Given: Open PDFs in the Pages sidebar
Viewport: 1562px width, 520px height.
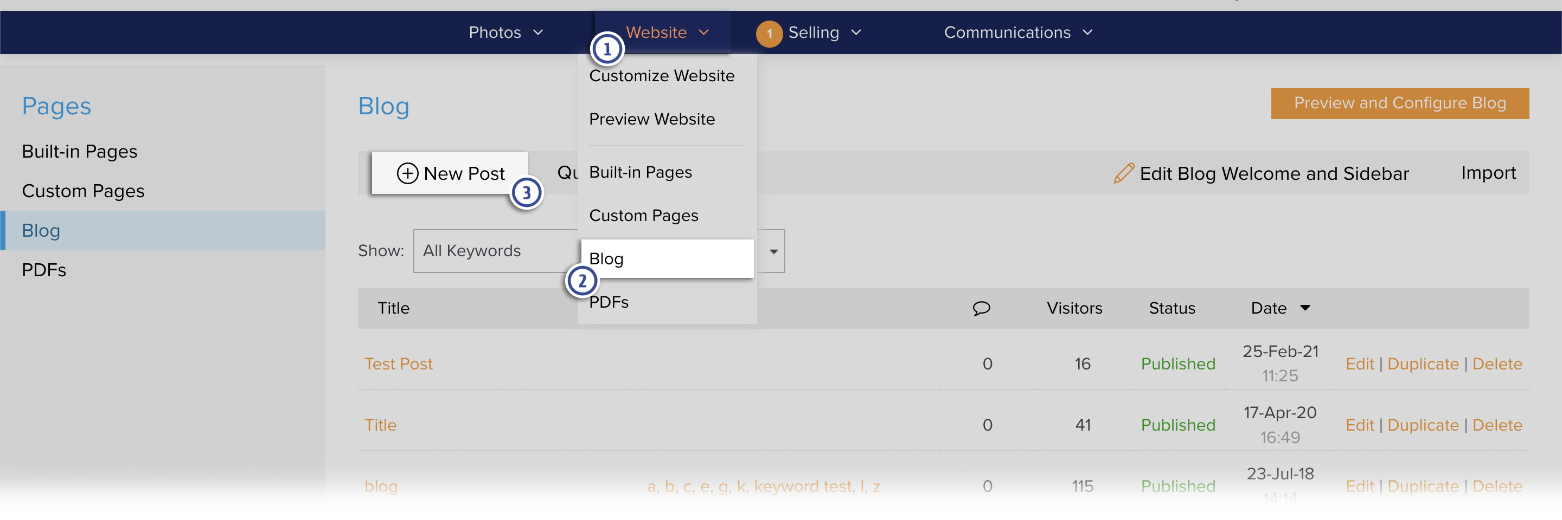Looking at the screenshot, I should pyautogui.click(x=43, y=270).
